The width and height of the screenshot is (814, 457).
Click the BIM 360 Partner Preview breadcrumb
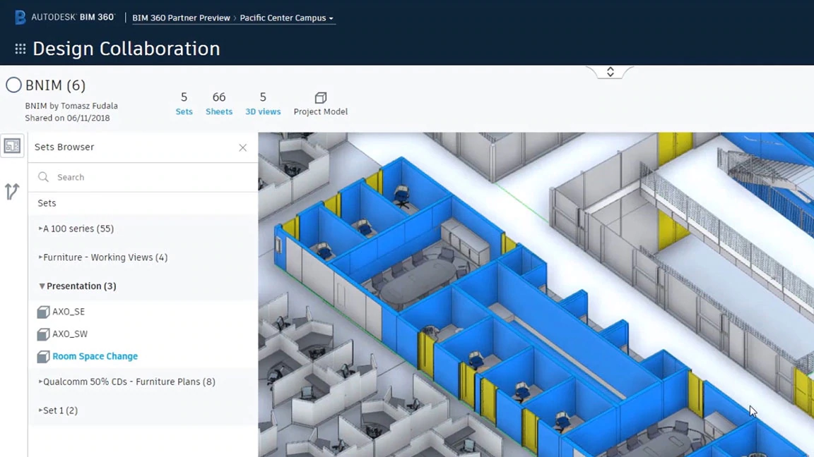[x=181, y=18]
